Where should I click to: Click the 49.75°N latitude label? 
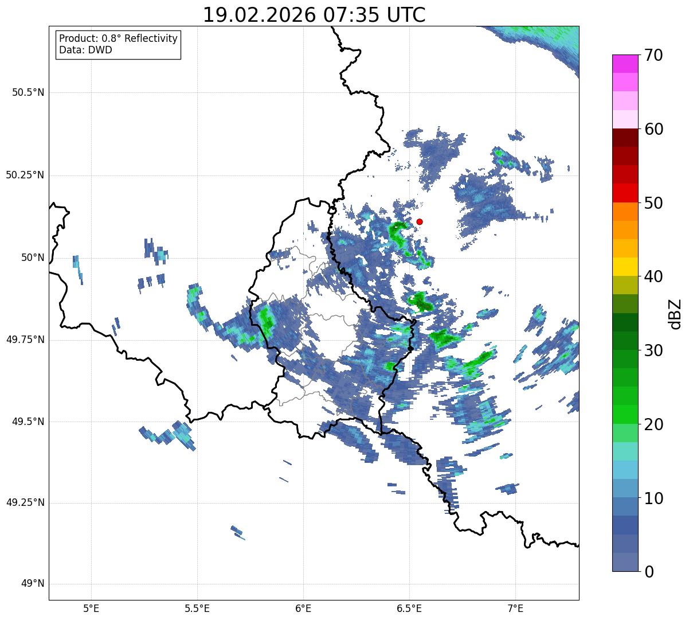(25, 340)
